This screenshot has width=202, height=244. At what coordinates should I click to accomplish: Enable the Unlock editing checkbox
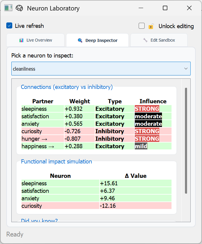pyautogui.click(x=141, y=26)
